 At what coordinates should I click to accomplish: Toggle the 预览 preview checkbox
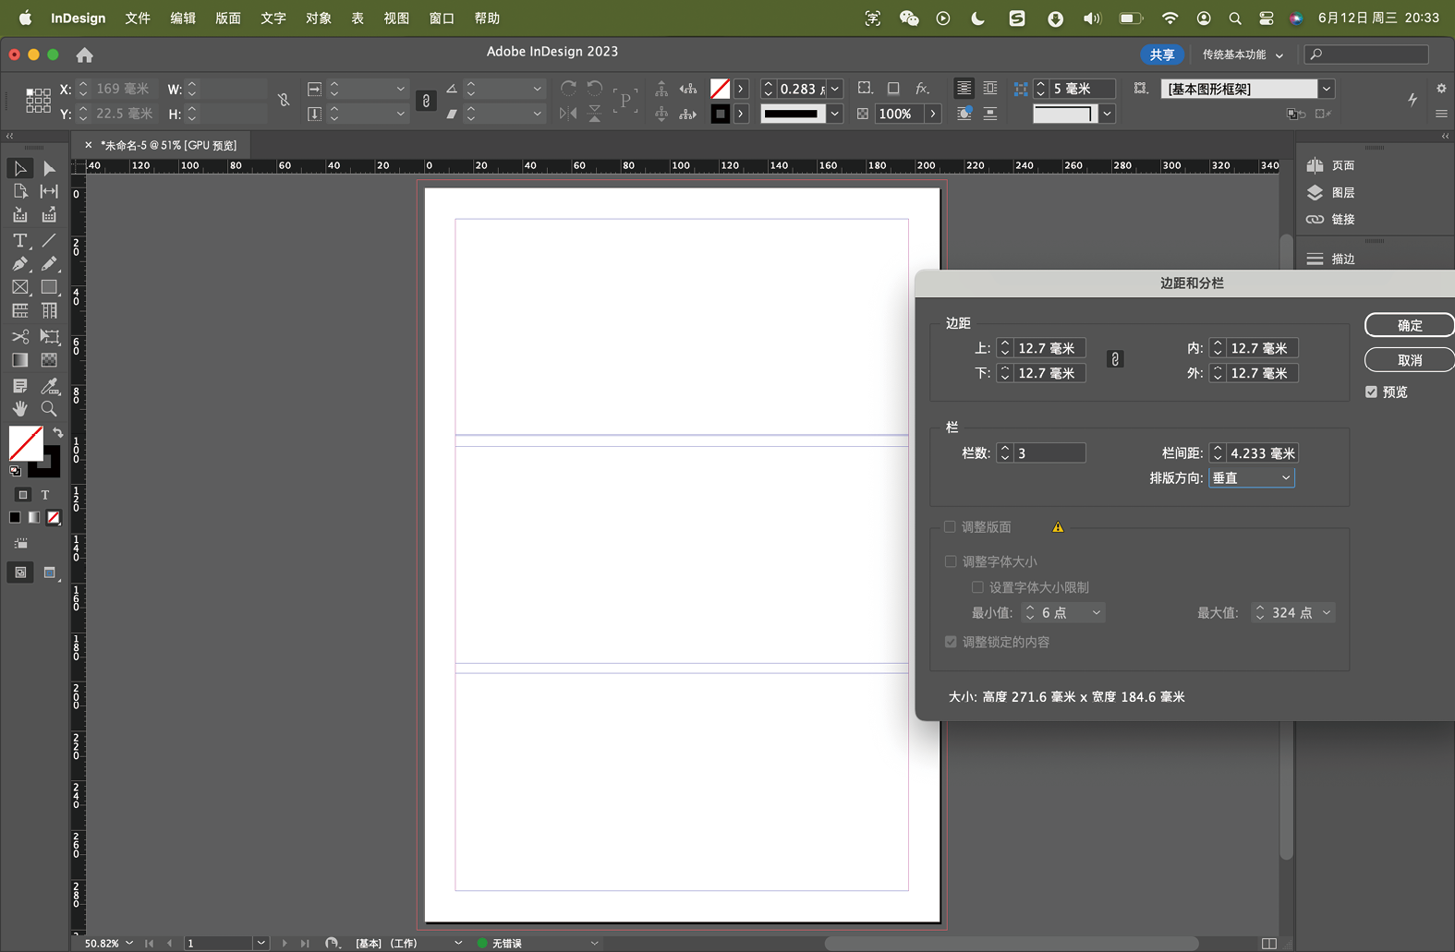[x=1371, y=392]
